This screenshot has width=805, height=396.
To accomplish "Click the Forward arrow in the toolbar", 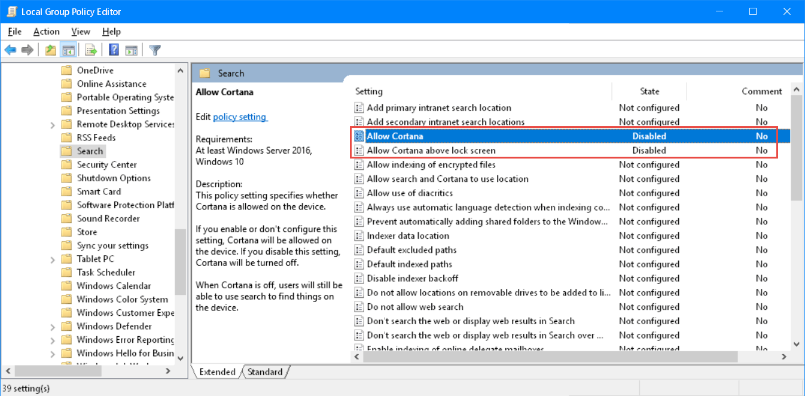I will (27, 50).
